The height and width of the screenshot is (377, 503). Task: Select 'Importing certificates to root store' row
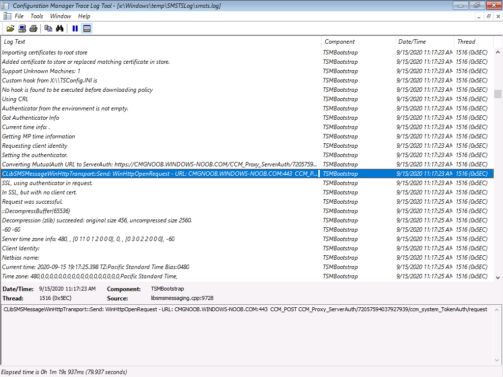coord(247,53)
